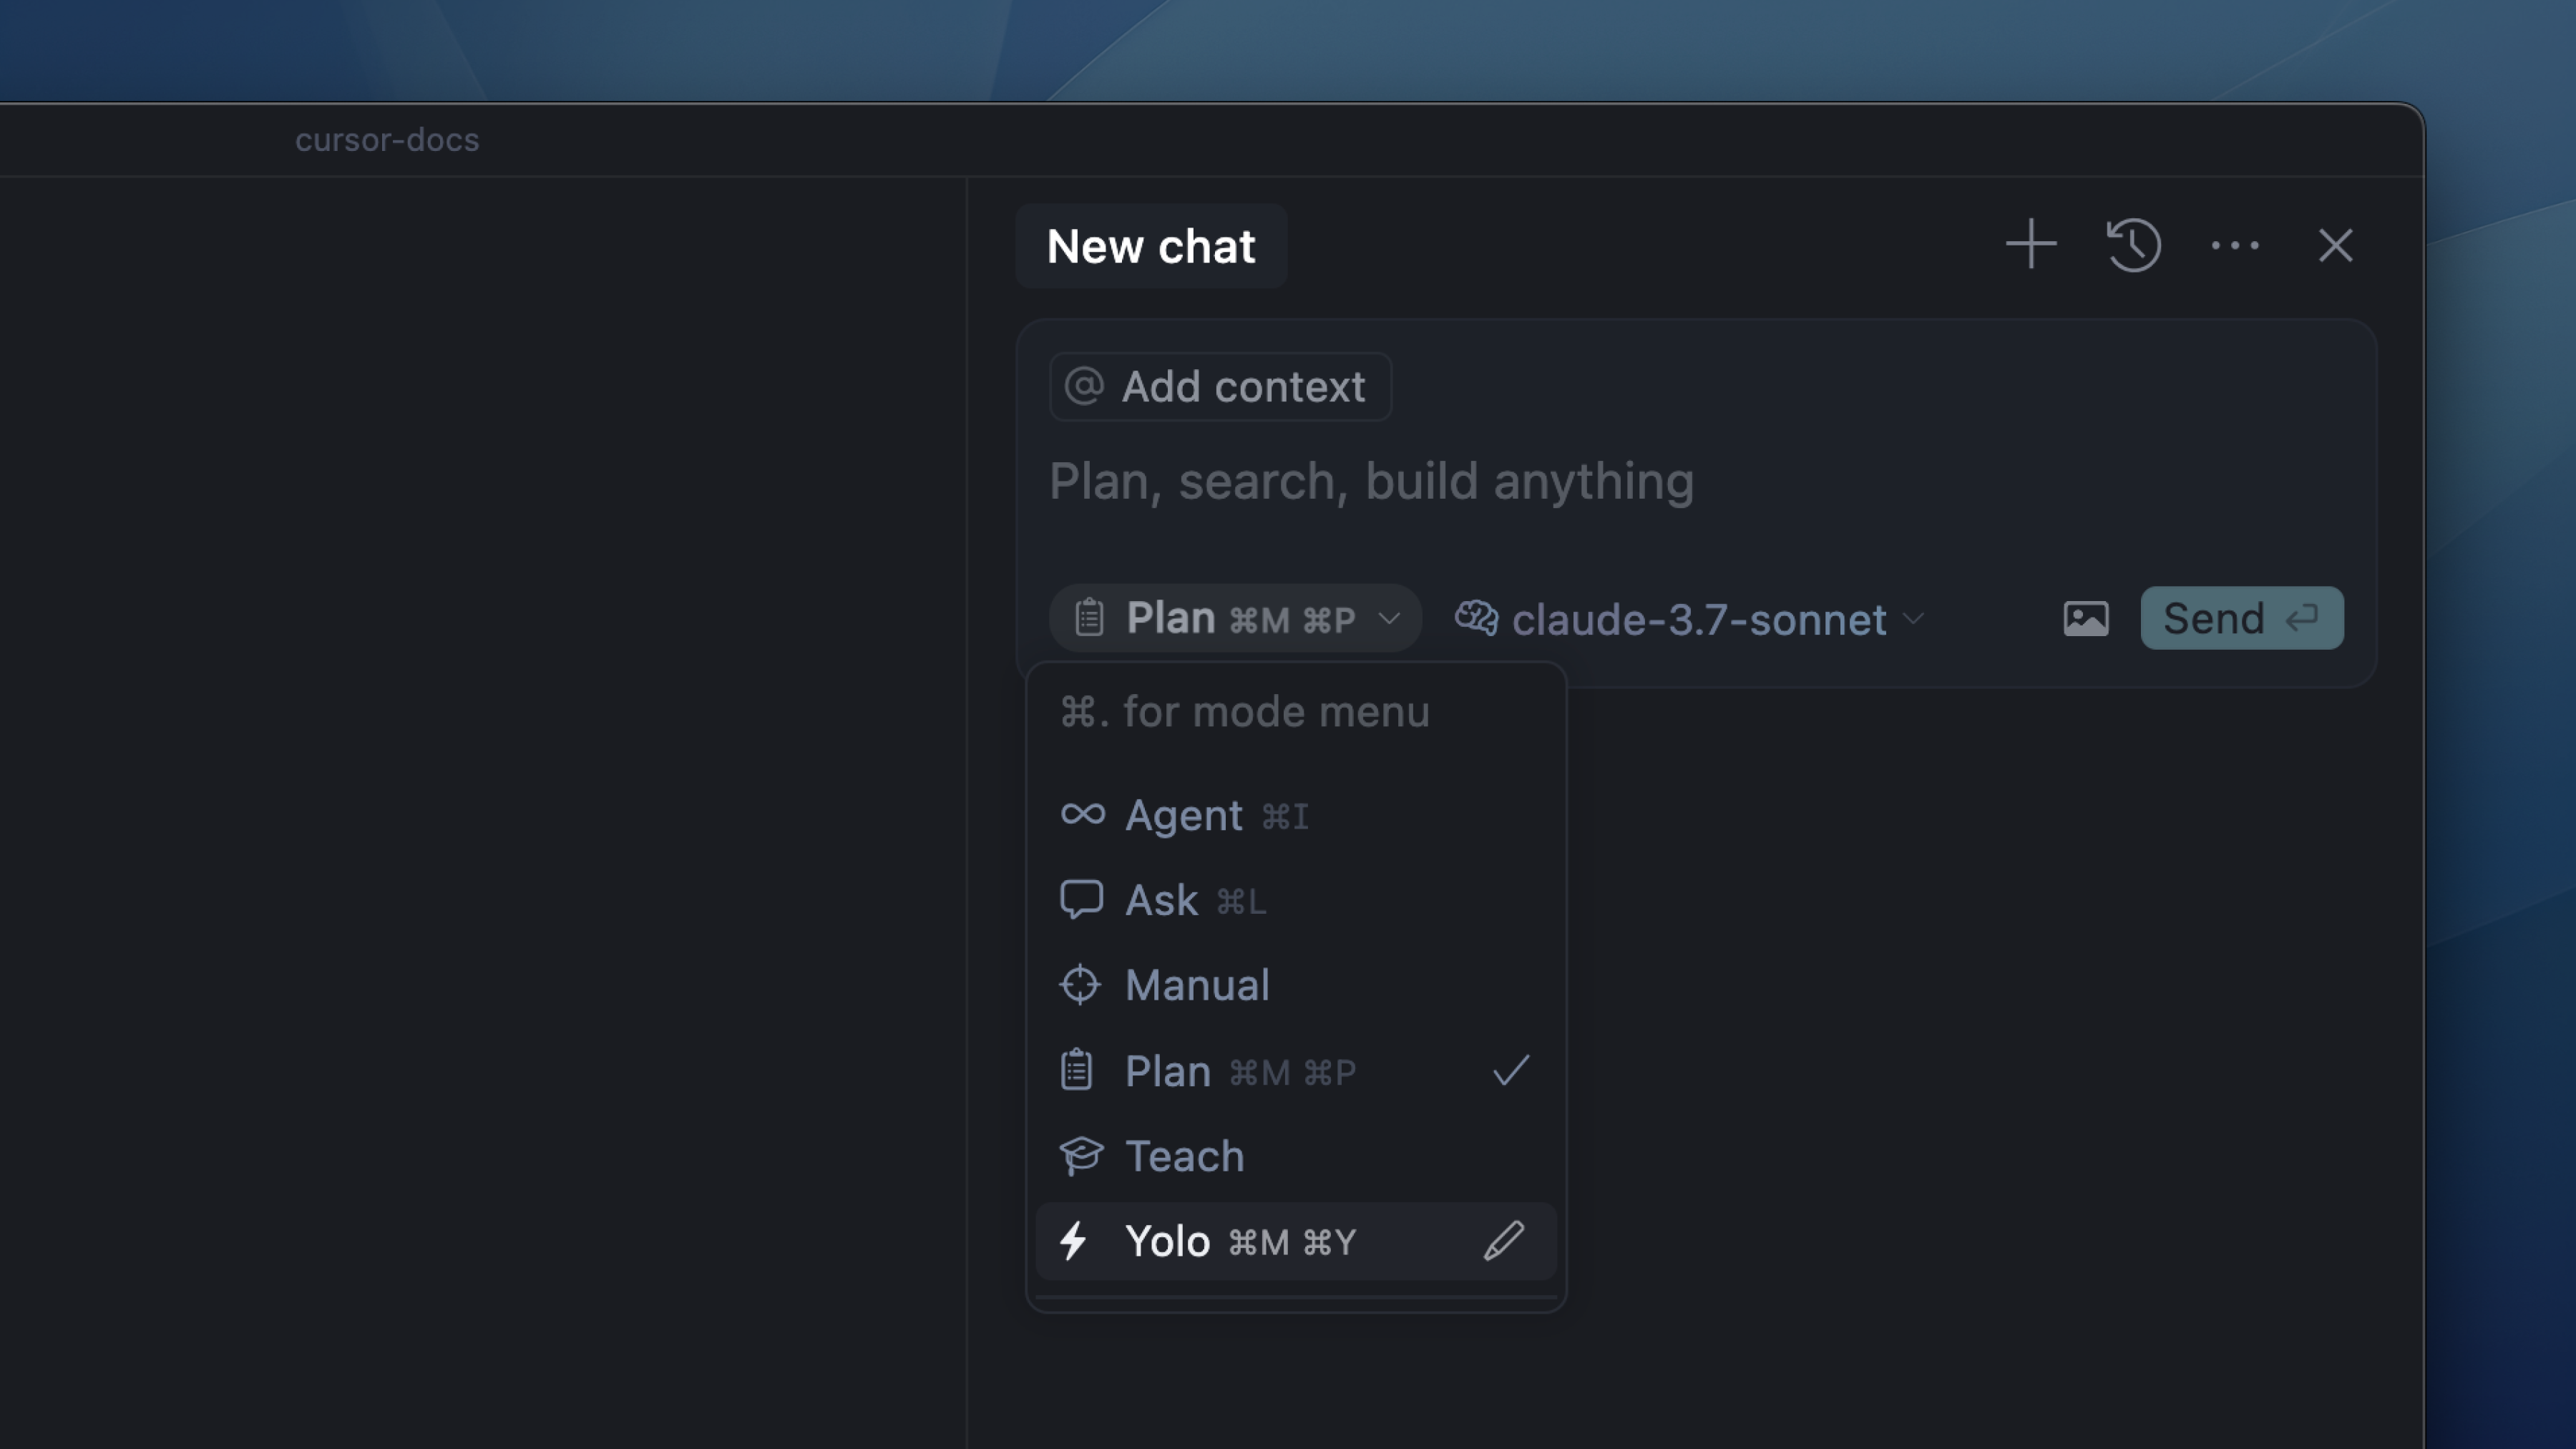Choose Manual mode in the list

1197,986
